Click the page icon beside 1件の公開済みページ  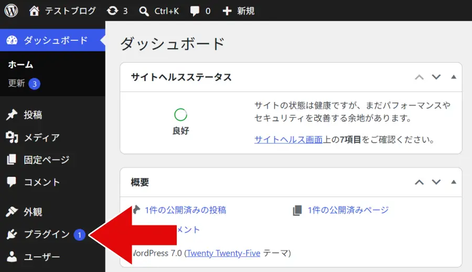point(297,210)
